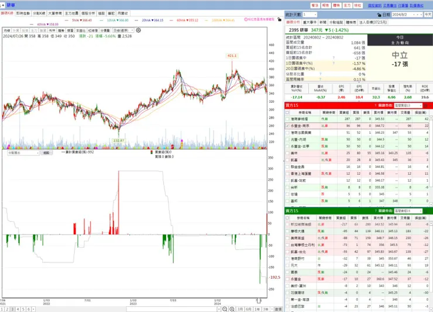The height and width of the screenshot is (312, 433).
Task: Set chart range to 1年
Action: click(x=257, y=309)
